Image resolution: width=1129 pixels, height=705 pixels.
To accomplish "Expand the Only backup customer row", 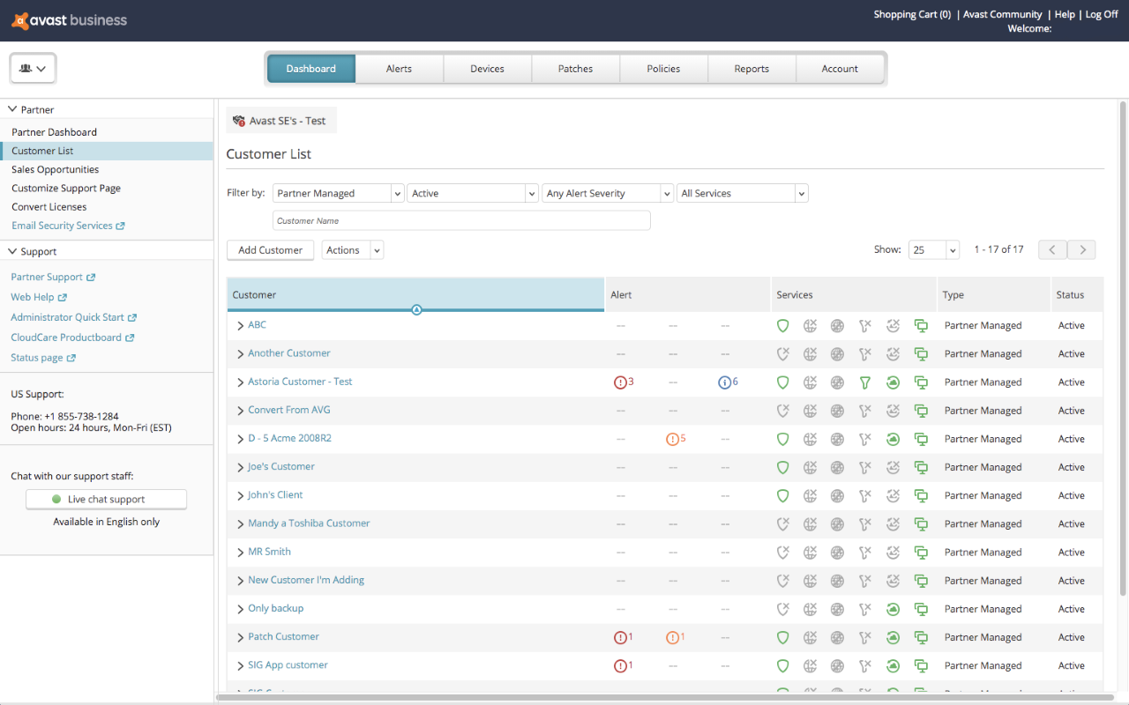I will tap(240, 609).
